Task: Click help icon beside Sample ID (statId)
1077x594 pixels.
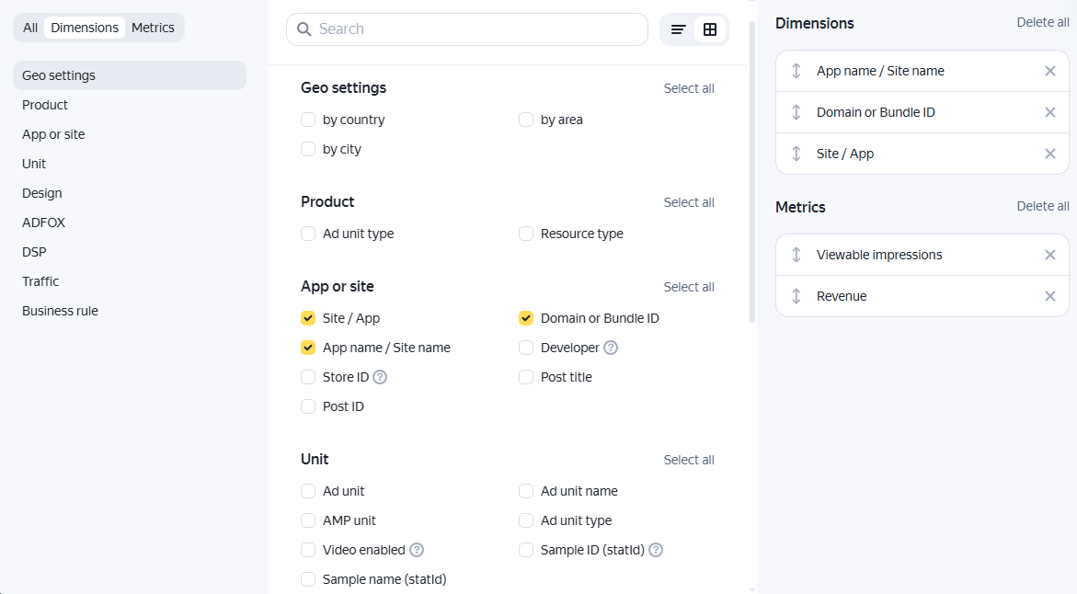Action: pos(656,550)
